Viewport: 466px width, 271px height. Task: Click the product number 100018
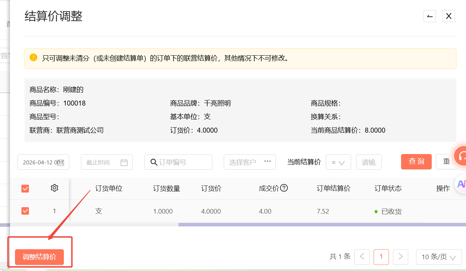(75, 103)
